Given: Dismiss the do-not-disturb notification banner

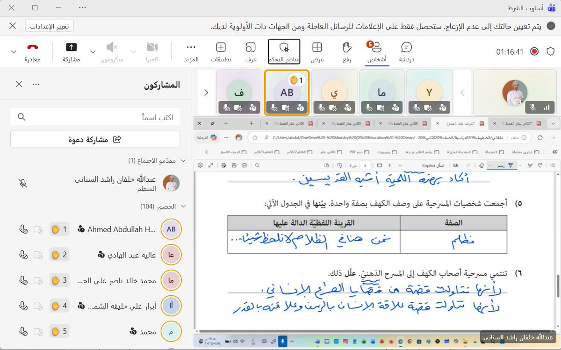Looking at the screenshot, I should (13, 26).
